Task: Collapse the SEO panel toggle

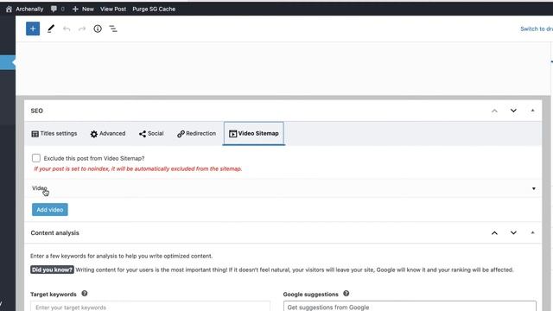Action: click(532, 111)
